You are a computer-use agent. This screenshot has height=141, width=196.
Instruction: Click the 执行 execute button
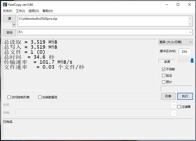pyautogui.click(x=185, y=96)
